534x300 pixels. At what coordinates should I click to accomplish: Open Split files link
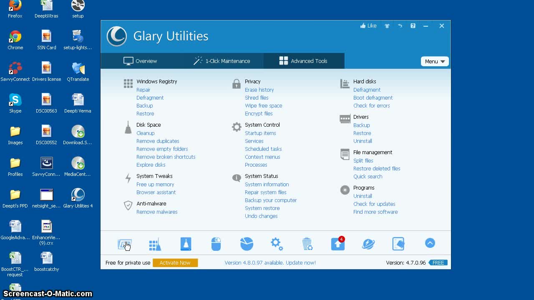click(363, 161)
